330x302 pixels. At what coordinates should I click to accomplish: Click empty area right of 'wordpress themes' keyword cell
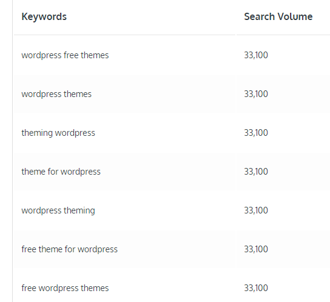click(163, 94)
